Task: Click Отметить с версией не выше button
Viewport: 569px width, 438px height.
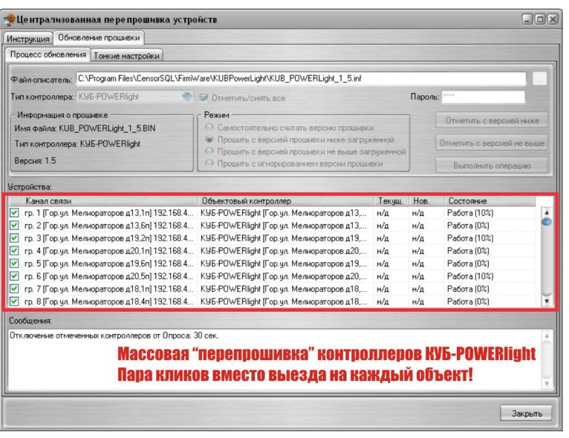Action: point(492,143)
